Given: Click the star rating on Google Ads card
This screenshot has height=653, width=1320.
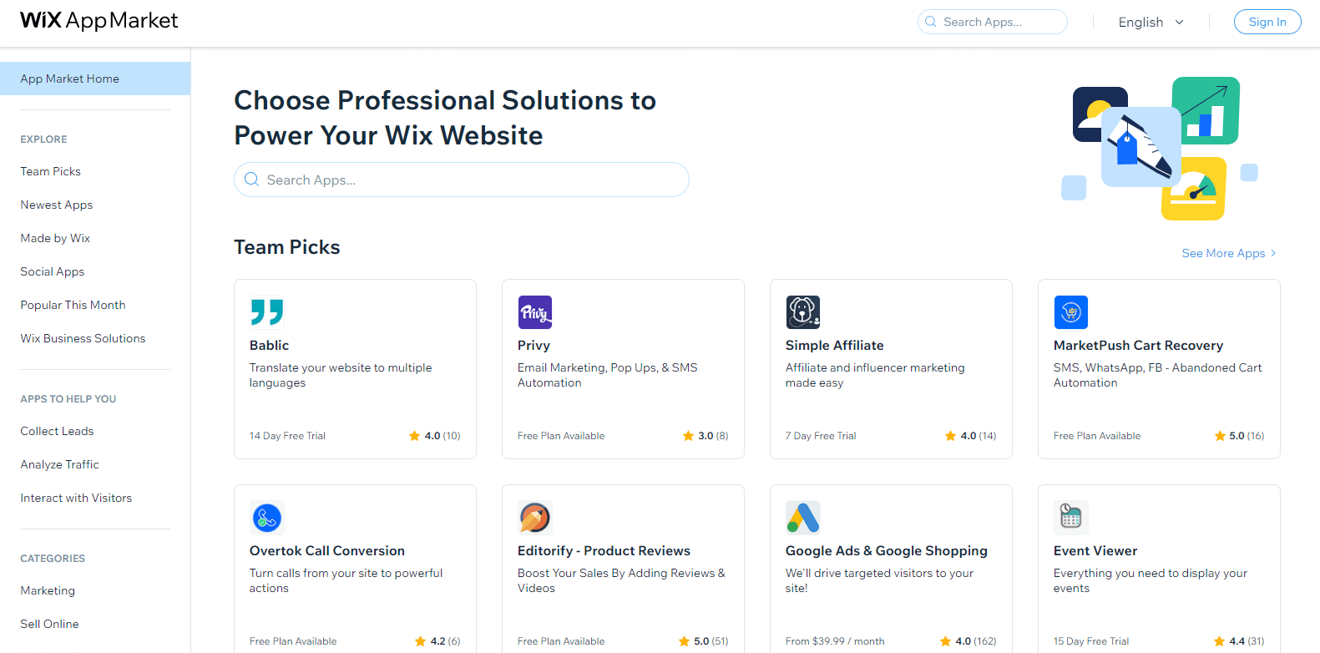Looking at the screenshot, I should (968, 641).
